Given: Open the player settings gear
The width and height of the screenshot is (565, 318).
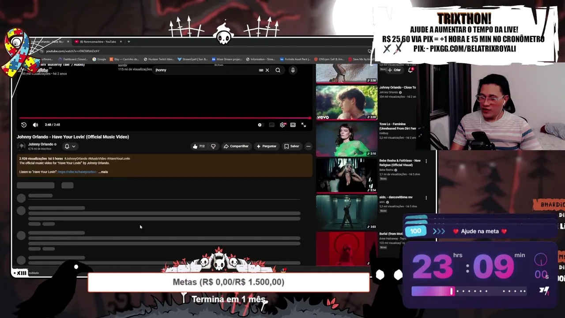Looking at the screenshot, I should pyautogui.click(x=282, y=125).
